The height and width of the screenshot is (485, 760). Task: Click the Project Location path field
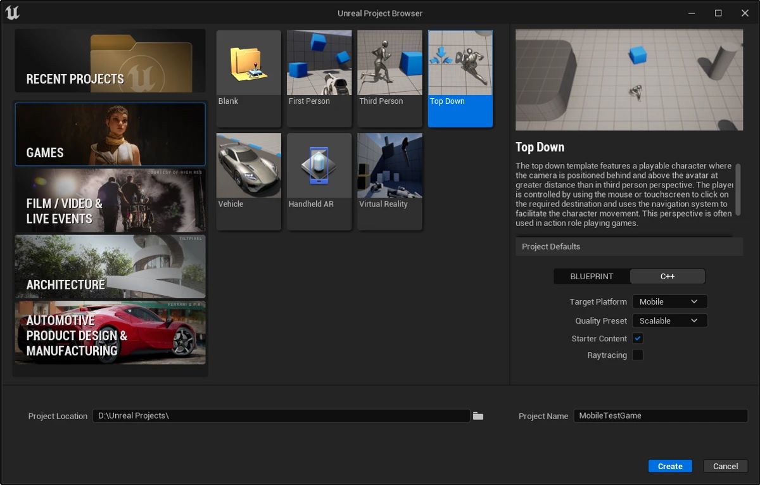(x=281, y=416)
